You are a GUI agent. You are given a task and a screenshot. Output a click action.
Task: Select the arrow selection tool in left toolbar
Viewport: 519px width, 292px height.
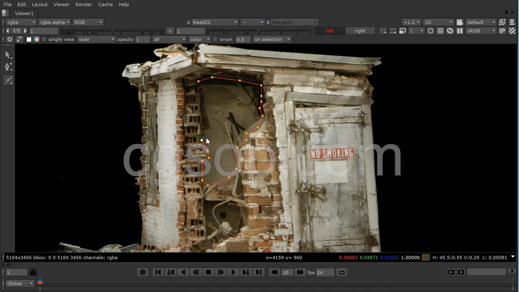8,55
